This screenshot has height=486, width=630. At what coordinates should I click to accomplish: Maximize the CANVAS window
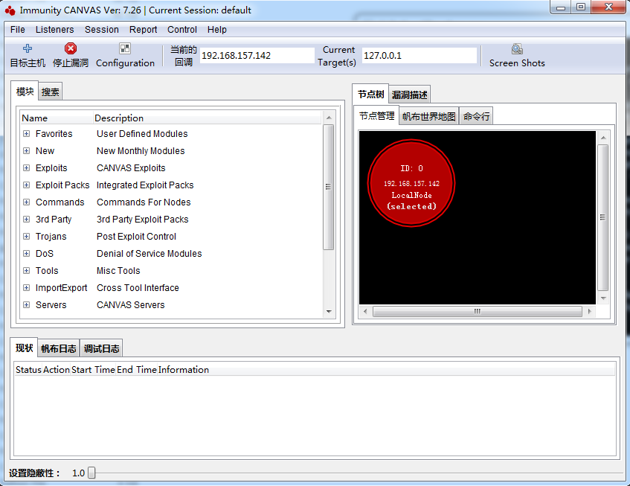(x=581, y=7)
